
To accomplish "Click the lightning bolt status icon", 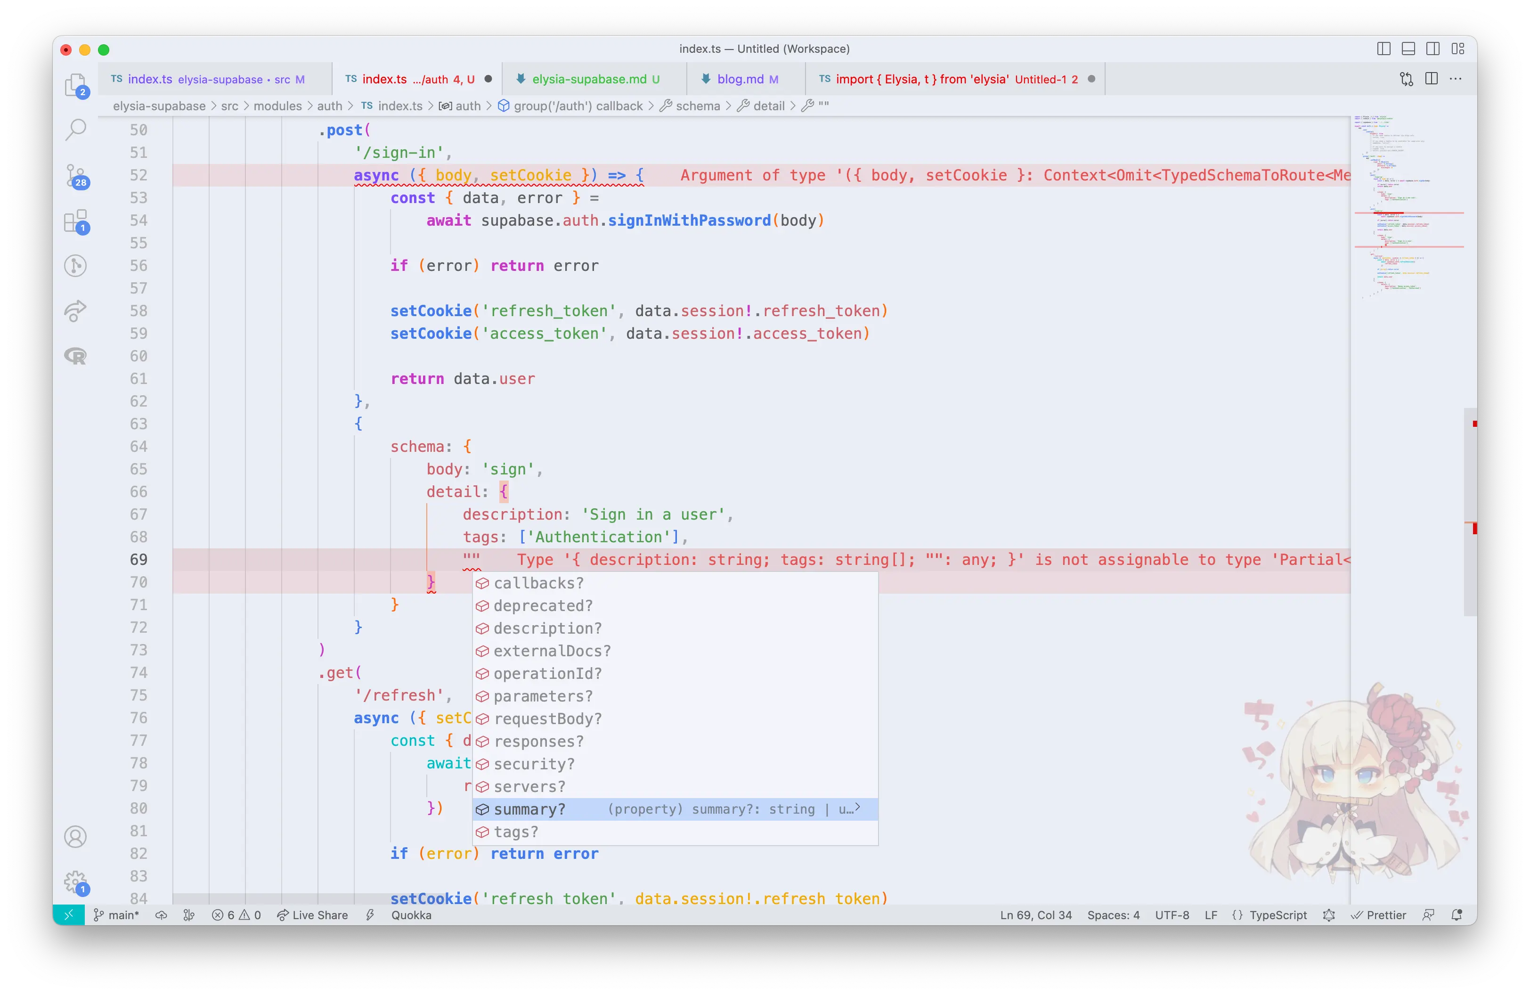I will coord(370,914).
